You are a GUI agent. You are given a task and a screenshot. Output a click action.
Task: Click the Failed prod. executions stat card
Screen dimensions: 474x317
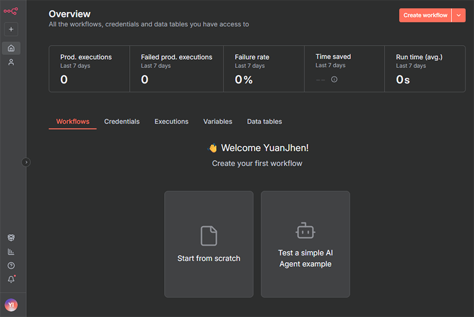(x=176, y=69)
